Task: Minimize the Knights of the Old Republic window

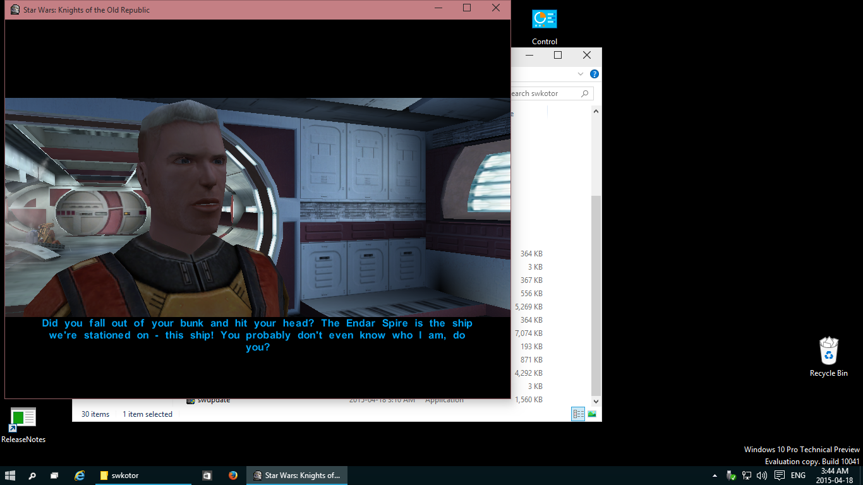Action: (x=438, y=8)
